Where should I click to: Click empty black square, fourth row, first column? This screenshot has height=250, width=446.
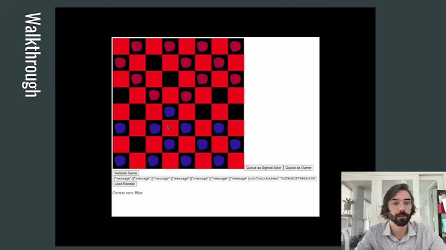(121, 95)
